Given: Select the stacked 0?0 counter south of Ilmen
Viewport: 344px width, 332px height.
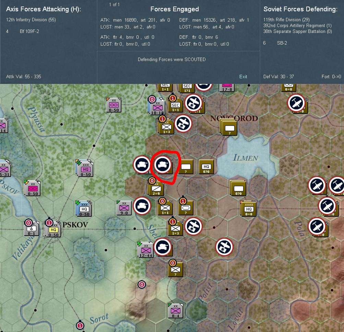Looking at the screenshot, I should 238,188.
